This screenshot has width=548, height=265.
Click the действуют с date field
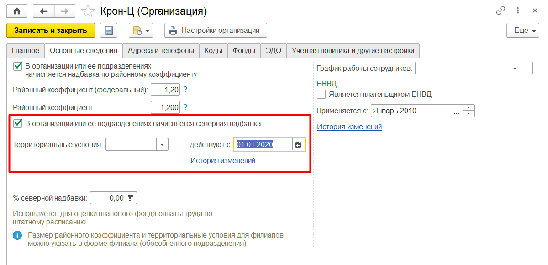click(263, 144)
